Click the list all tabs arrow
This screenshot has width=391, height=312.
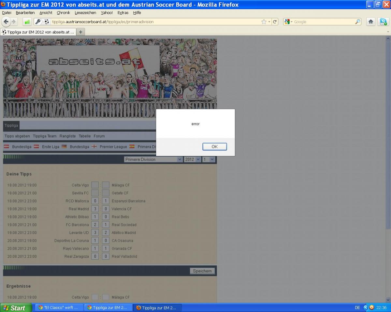(388, 32)
